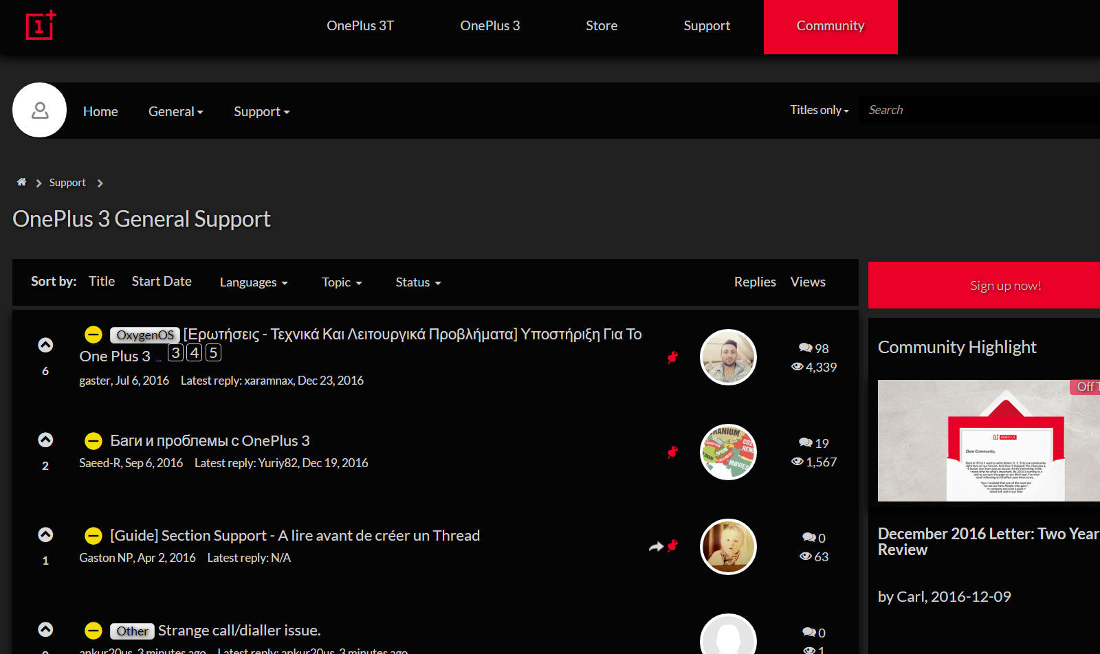Click the pin icon on Greek support thread

[x=672, y=357]
